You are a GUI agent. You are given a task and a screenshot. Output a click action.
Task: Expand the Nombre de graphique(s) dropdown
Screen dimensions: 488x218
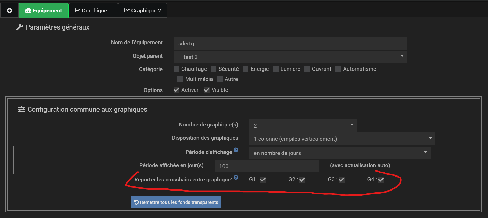point(302,125)
